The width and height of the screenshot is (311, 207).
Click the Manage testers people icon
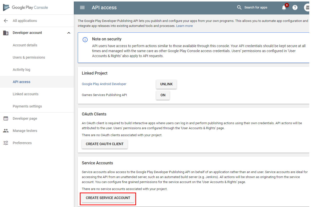(x=6, y=130)
